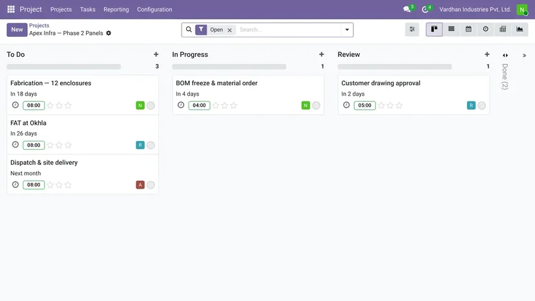Switch to Pivot view
Viewport: 535px width, 301px height.
tap(503, 29)
